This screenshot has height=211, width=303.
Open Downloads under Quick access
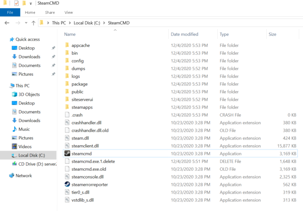point(29,57)
